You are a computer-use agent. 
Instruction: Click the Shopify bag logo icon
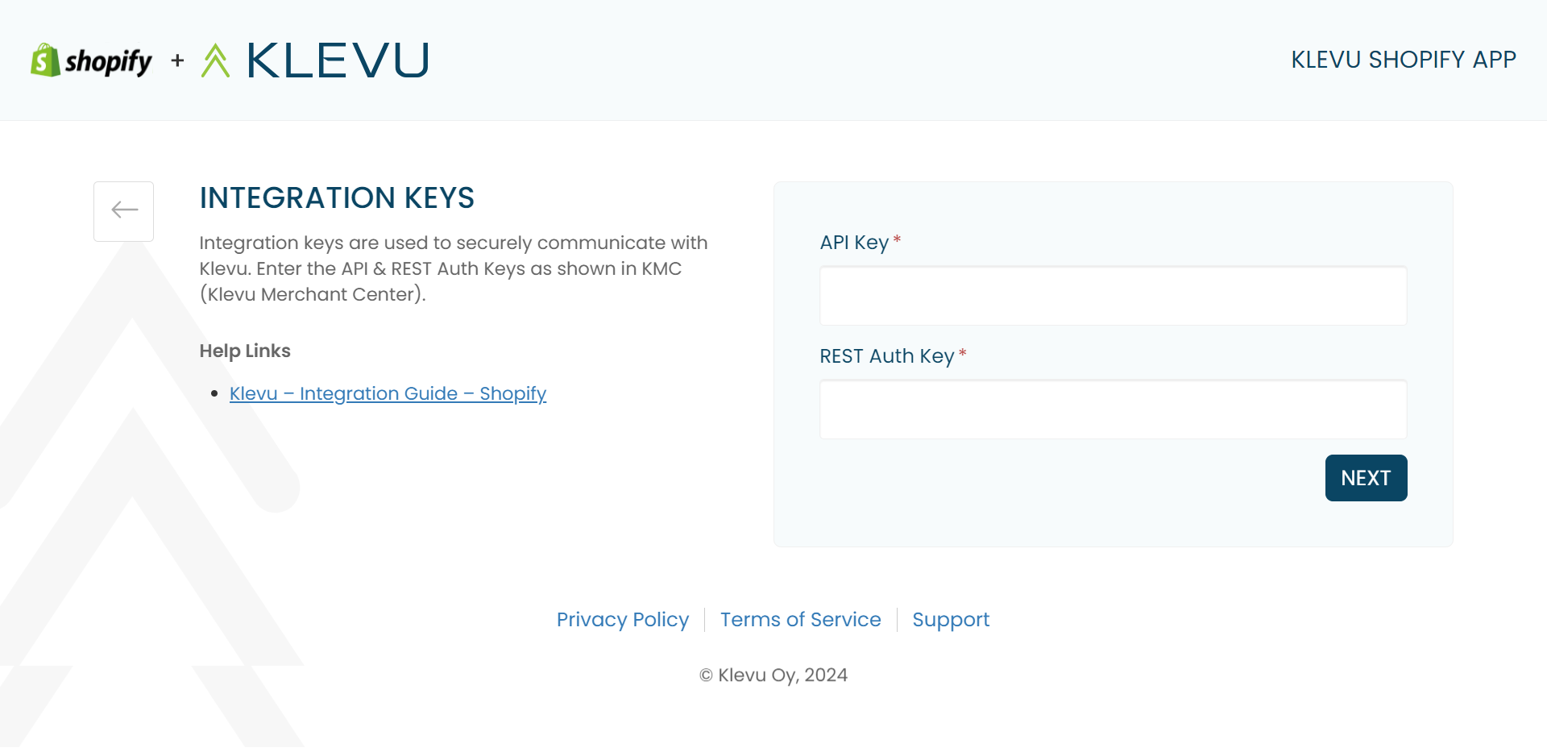[x=46, y=60]
